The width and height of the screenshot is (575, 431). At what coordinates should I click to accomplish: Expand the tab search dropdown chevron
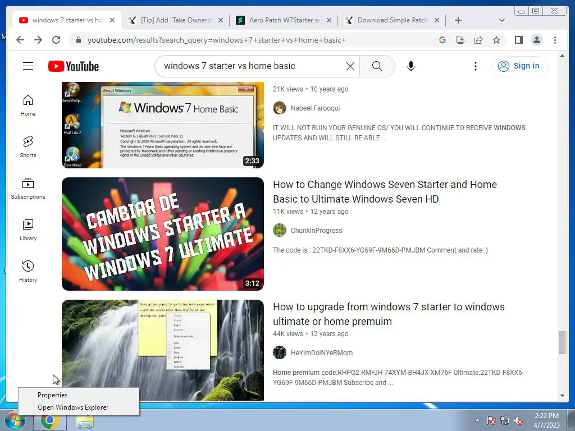501,20
